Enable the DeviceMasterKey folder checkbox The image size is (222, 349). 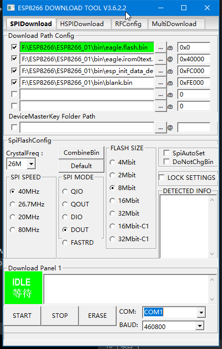point(14,127)
